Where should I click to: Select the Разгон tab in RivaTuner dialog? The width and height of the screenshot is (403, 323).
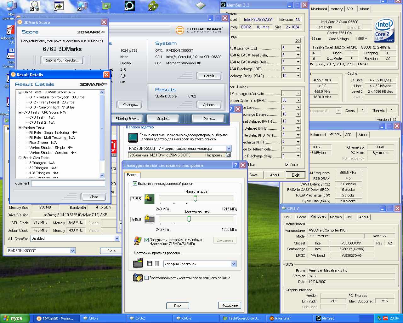pyautogui.click(x=133, y=175)
